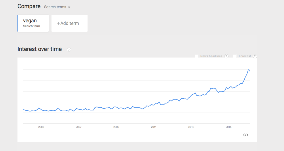This screenshot has width=284, height=151.
Task: Click the 2005 label on the timeline axis
Action: pyautogui.click(x=41, y=127)
